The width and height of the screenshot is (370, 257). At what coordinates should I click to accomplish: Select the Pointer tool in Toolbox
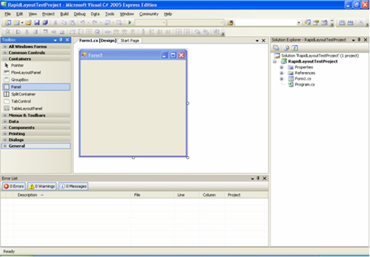[36, 65]
